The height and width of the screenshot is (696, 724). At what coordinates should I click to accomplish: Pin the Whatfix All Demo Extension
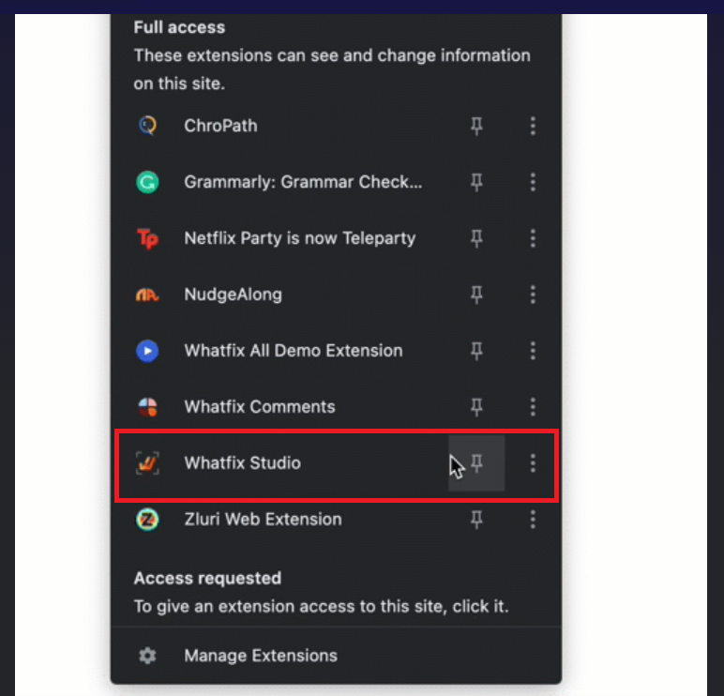coord(477,351)
